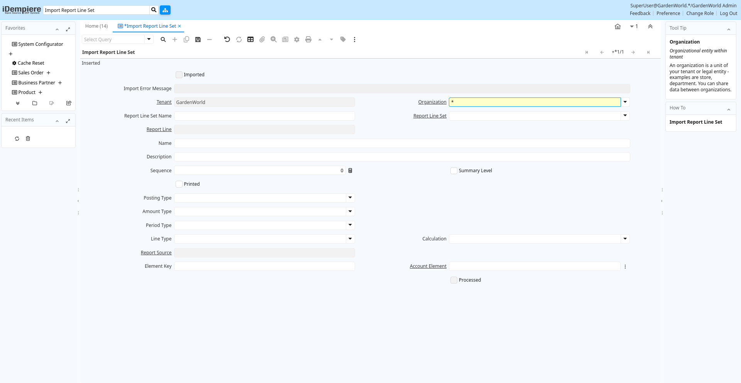Click the Print icon in toolbar
Screen dimensions: 741x383
pos(308,39)
